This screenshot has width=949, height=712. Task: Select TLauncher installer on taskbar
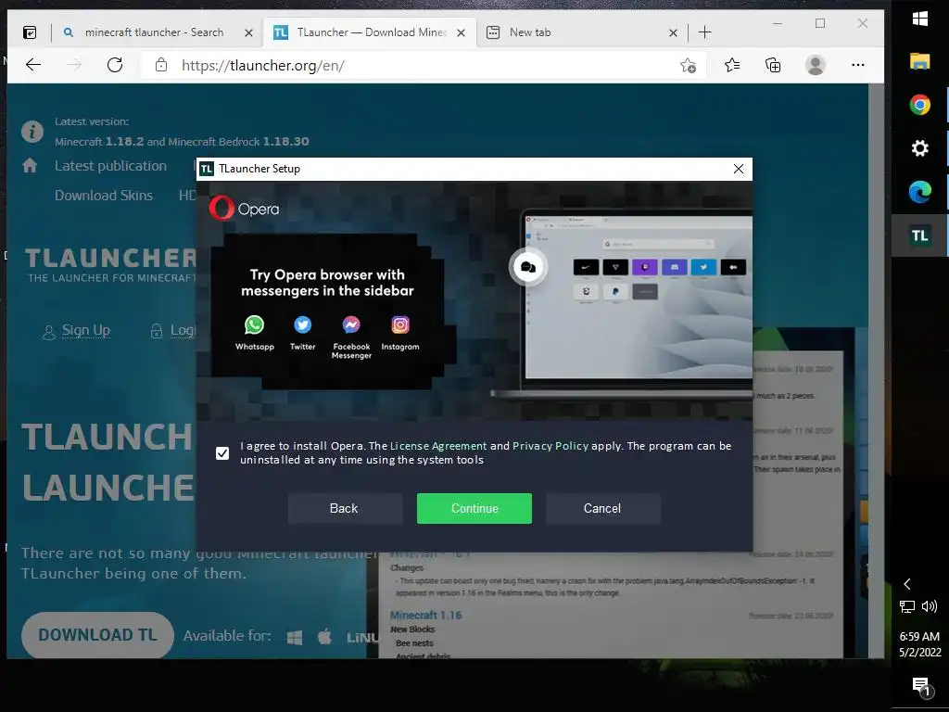[920, 235]
